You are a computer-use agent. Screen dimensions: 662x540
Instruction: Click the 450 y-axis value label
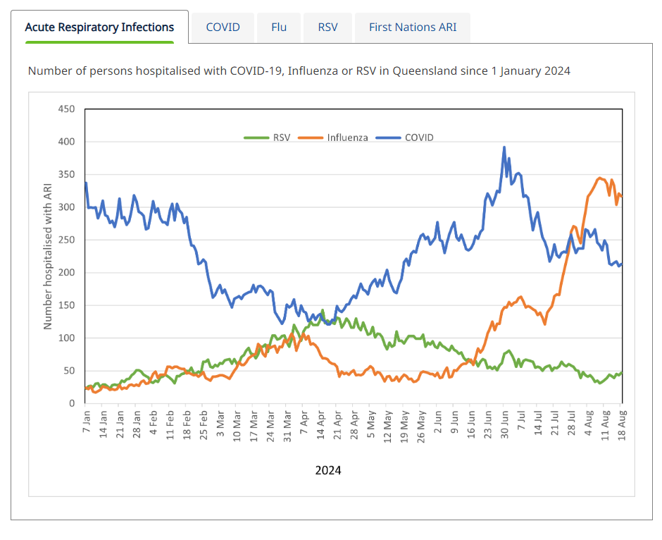(66, 109)
